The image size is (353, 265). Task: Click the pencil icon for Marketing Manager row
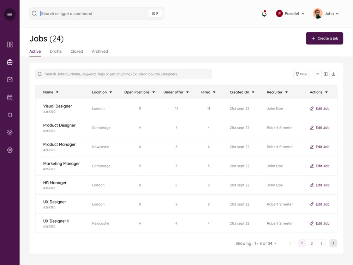point(312,166)
